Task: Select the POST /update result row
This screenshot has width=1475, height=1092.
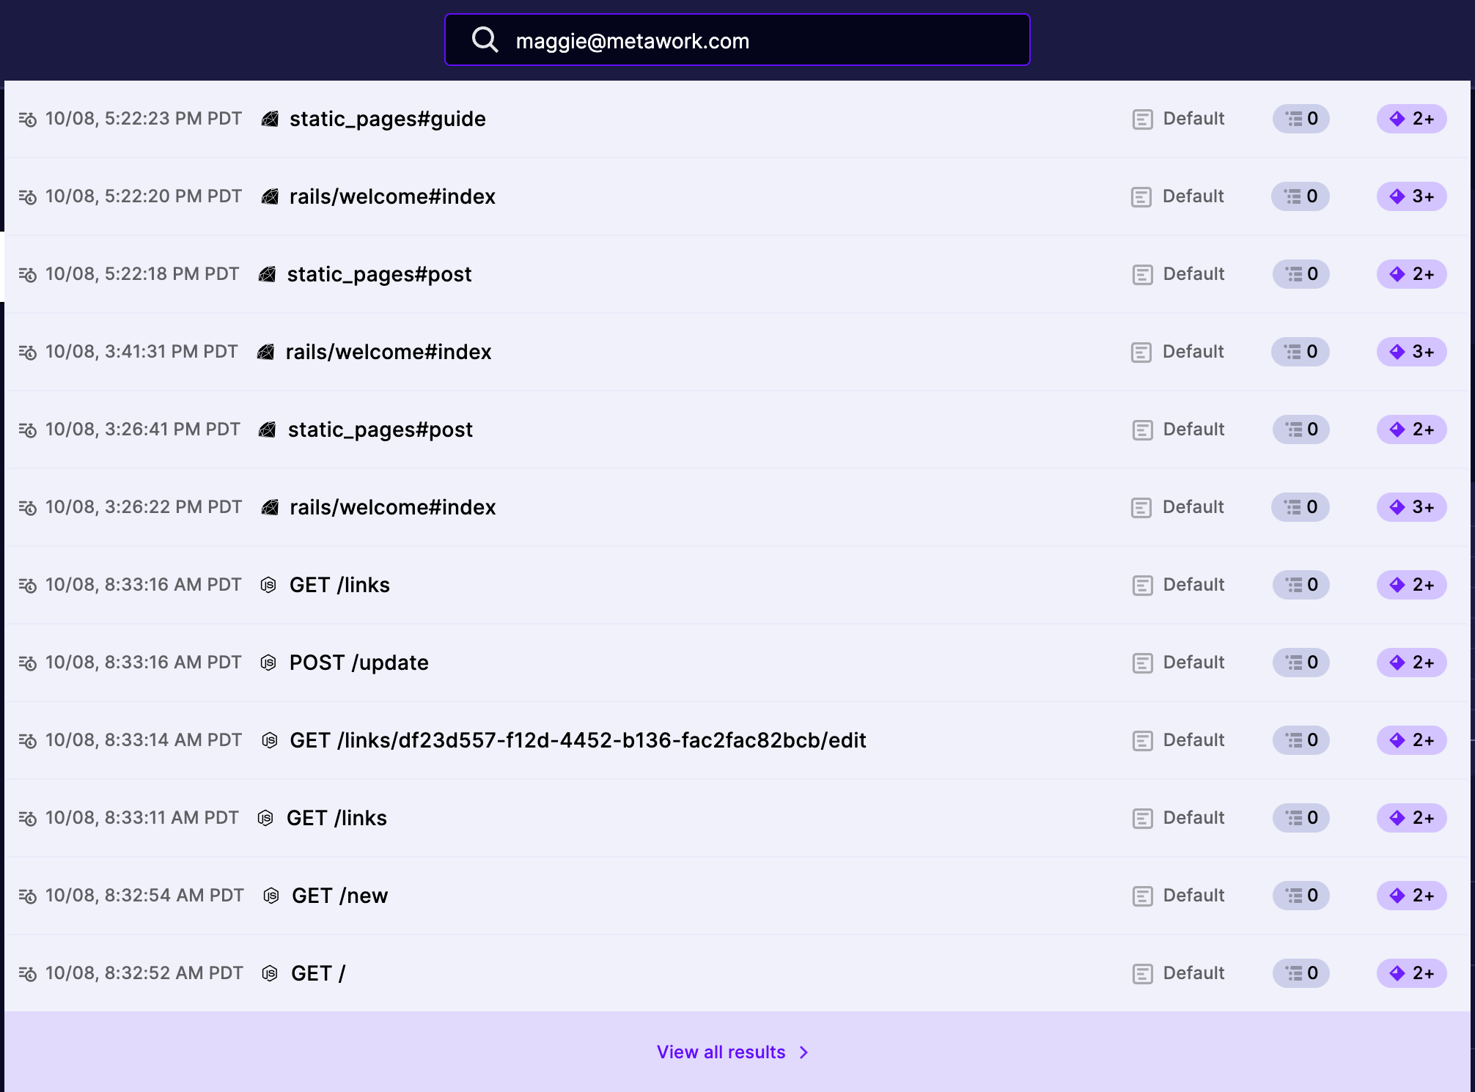Action: point(358,663)
